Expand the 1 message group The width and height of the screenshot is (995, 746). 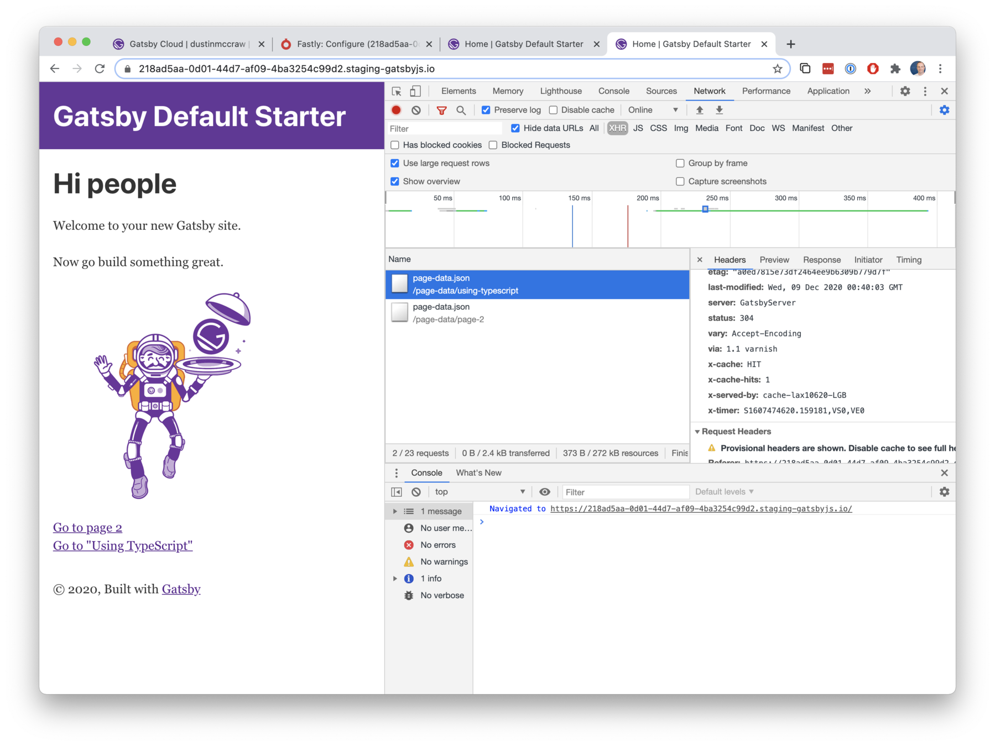click(395, 512)
